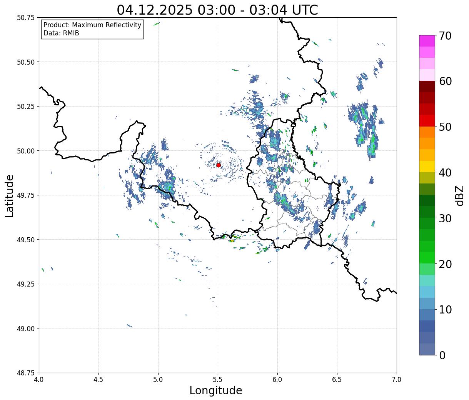469x400 pixels.
Task: Pick the dark maroon colorbar swatch below 60
Action: [x=427, y=86]
